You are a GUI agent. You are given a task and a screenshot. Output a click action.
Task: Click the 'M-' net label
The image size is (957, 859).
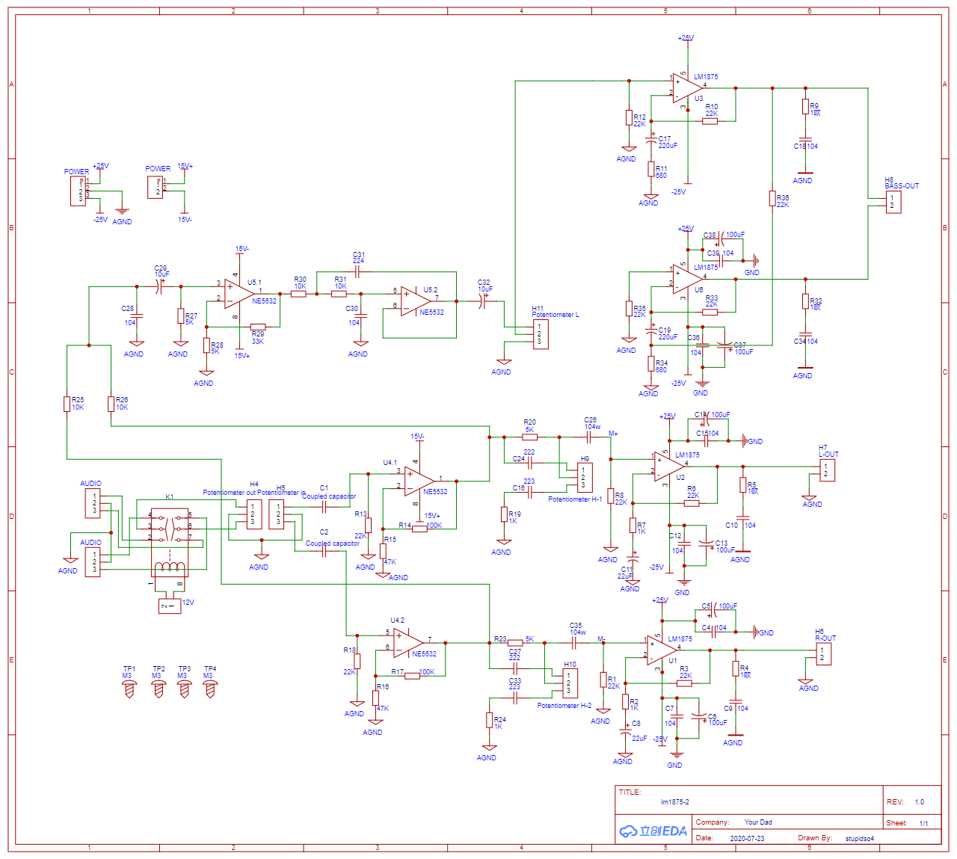[x=601, y=640]
